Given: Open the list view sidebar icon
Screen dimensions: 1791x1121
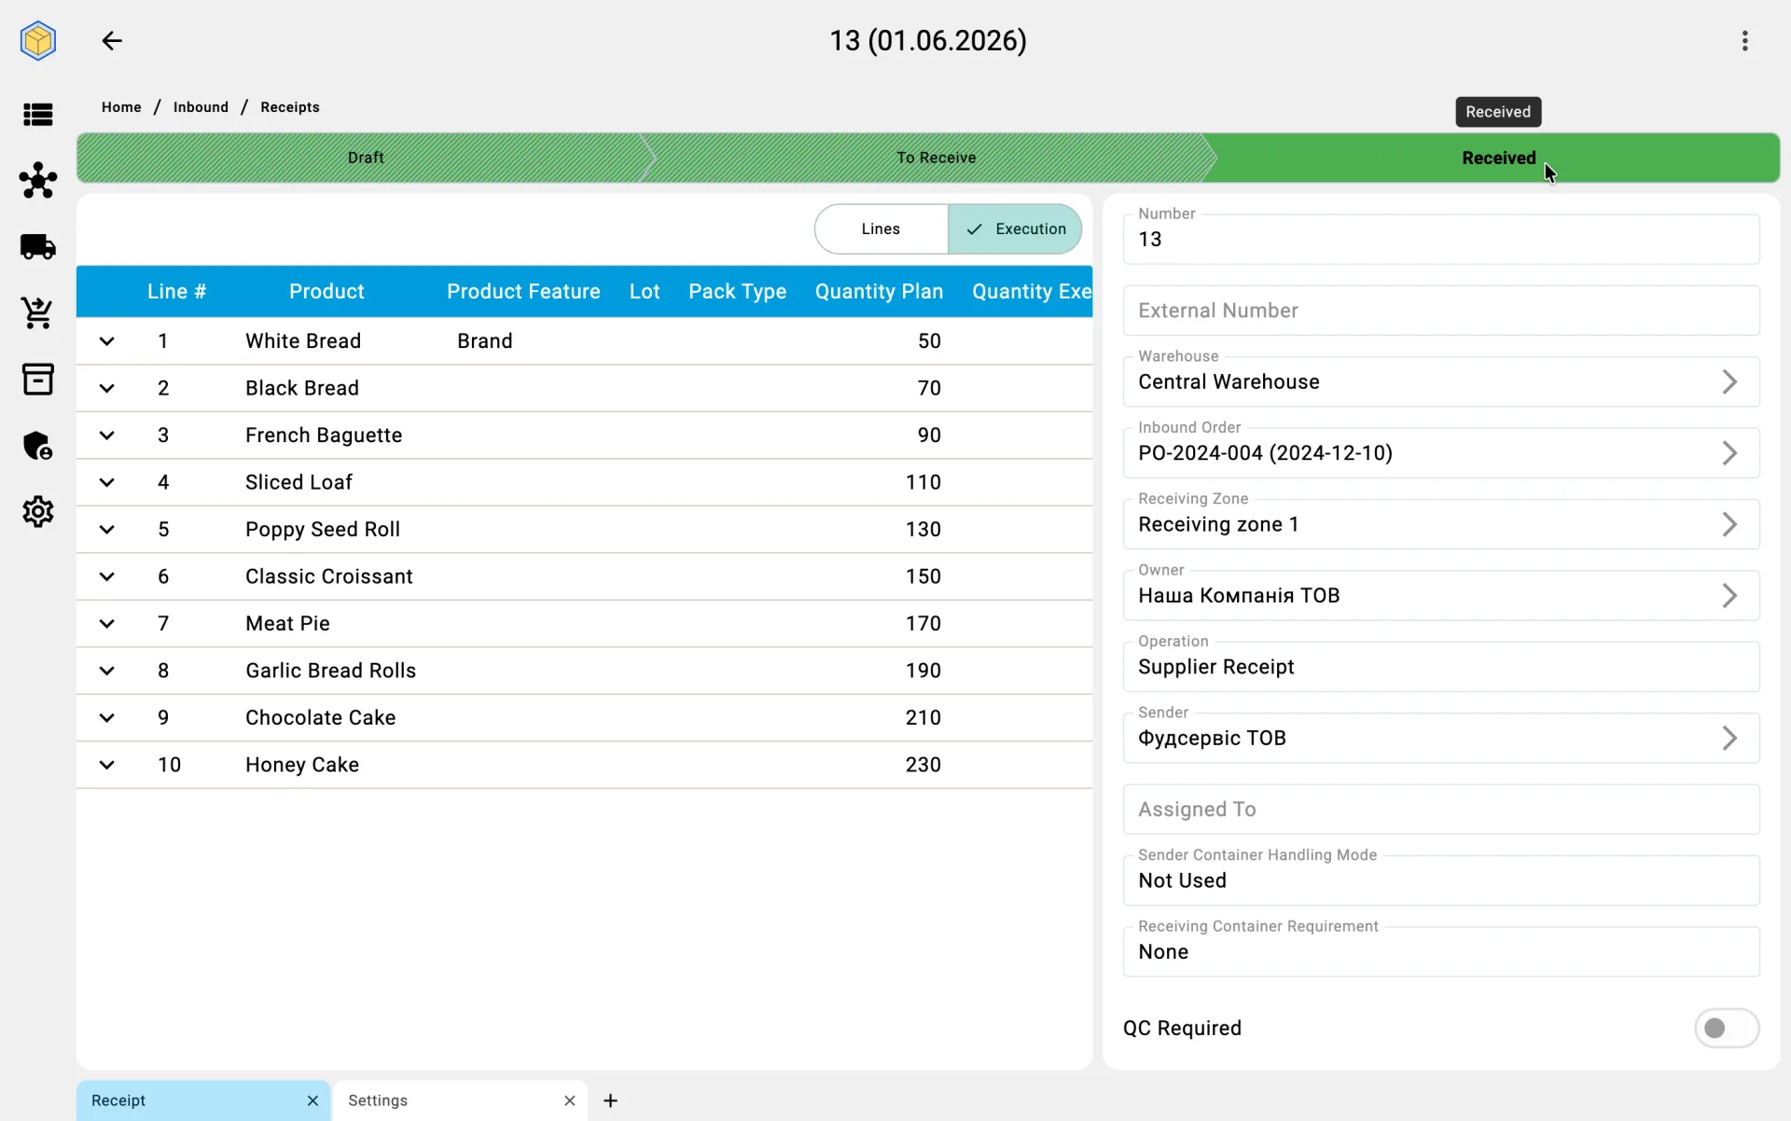Looking at the screenshot, I should tap(38, 115).
